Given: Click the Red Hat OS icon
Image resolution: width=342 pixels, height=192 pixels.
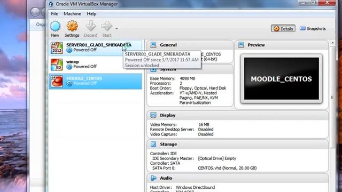Looking at the screenshot, I should click(57, 81).
